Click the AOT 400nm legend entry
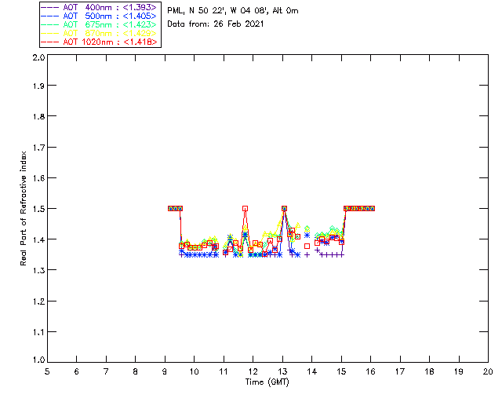This screenshot has height=402, width=502. pos(100,7)
